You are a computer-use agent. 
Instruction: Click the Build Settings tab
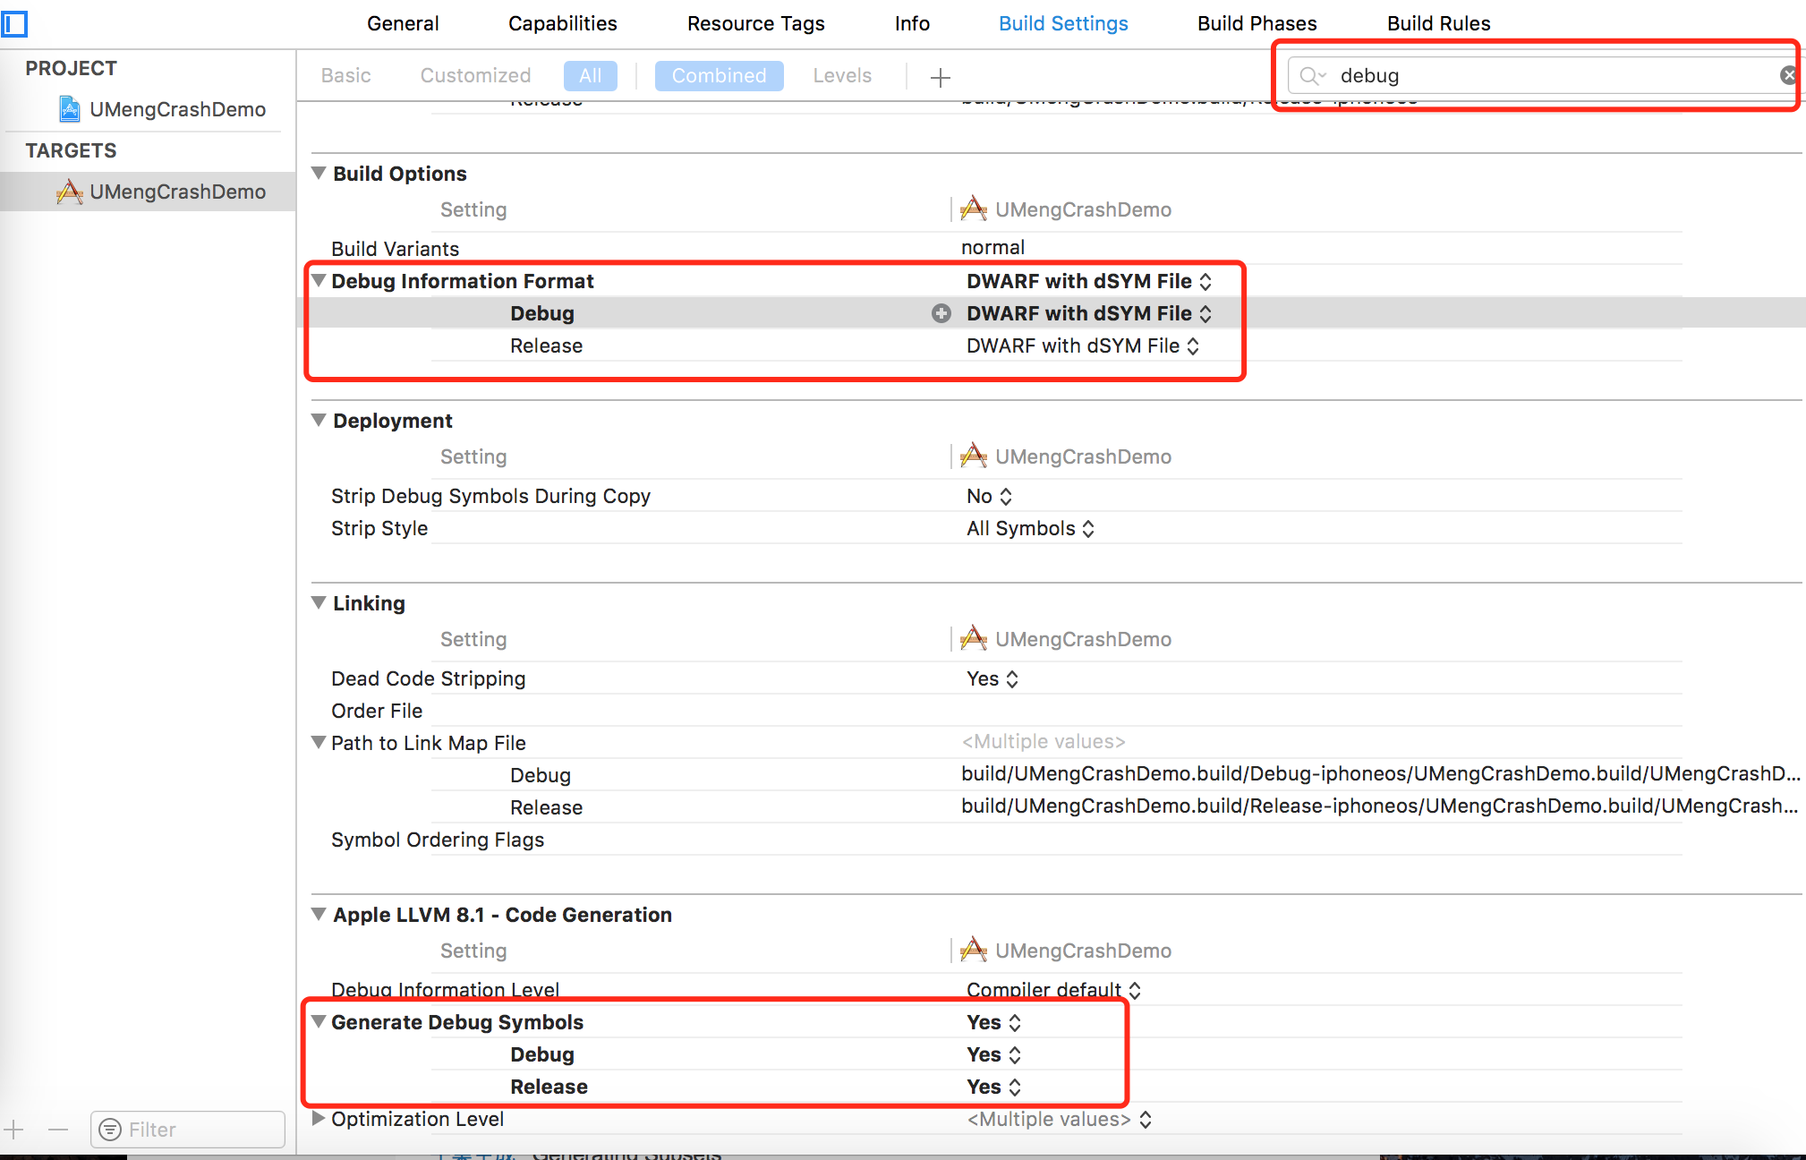coord(1063,23)
